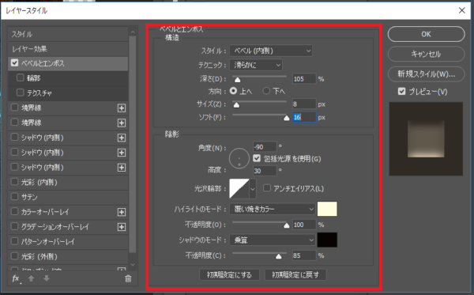The width and height of the screenshot is (474, 295).
Task: Open the シャドウのモード dropdown showing 乗算
Action: tap(273, 240)
